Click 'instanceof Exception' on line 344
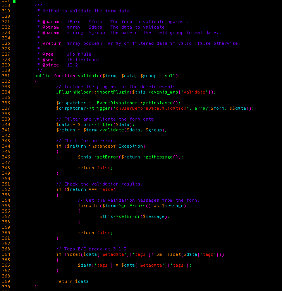 (116, 146)
